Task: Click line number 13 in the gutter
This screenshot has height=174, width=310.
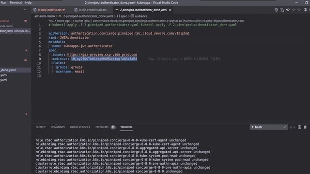Action: coord(39,76)
